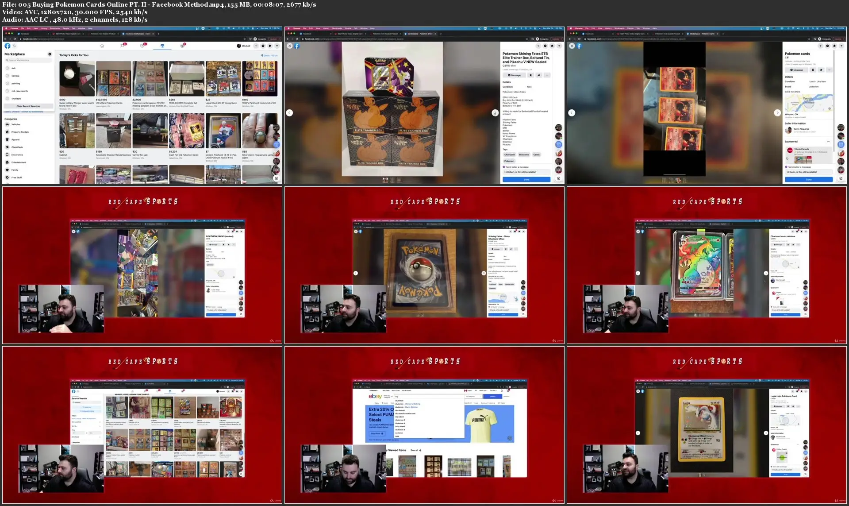Image resolution: width=849 pixels, height=506 pixels.
Task: Click the Clear Recent Searches button
Action: coord(28,106)
